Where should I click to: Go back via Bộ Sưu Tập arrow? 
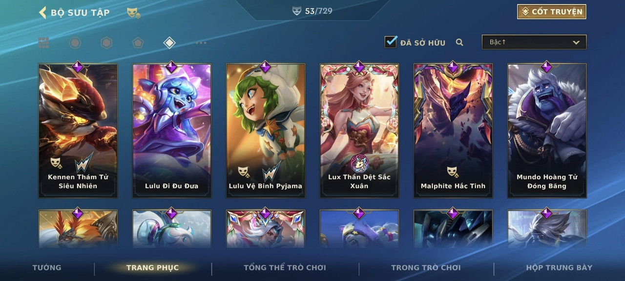pos(42,12)
